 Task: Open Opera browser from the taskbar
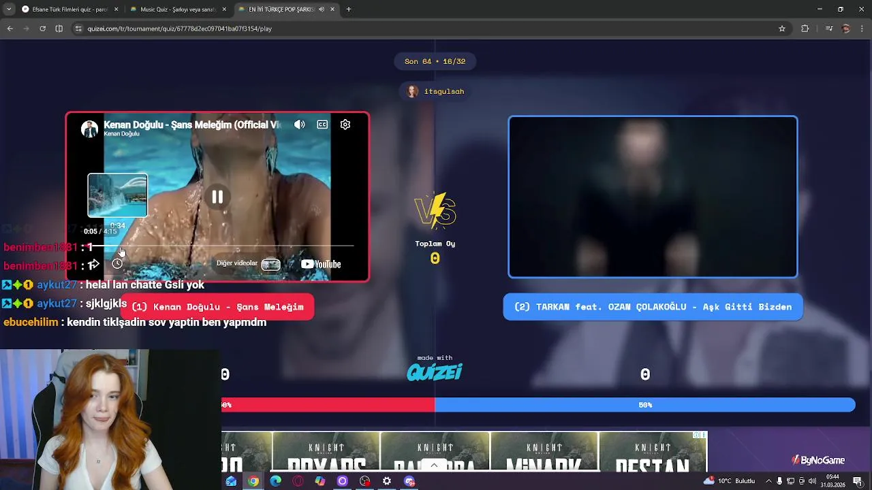tap(298, 481)
